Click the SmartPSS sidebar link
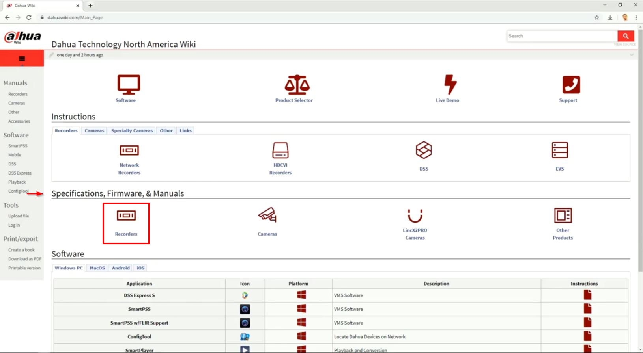 (18, 146)
